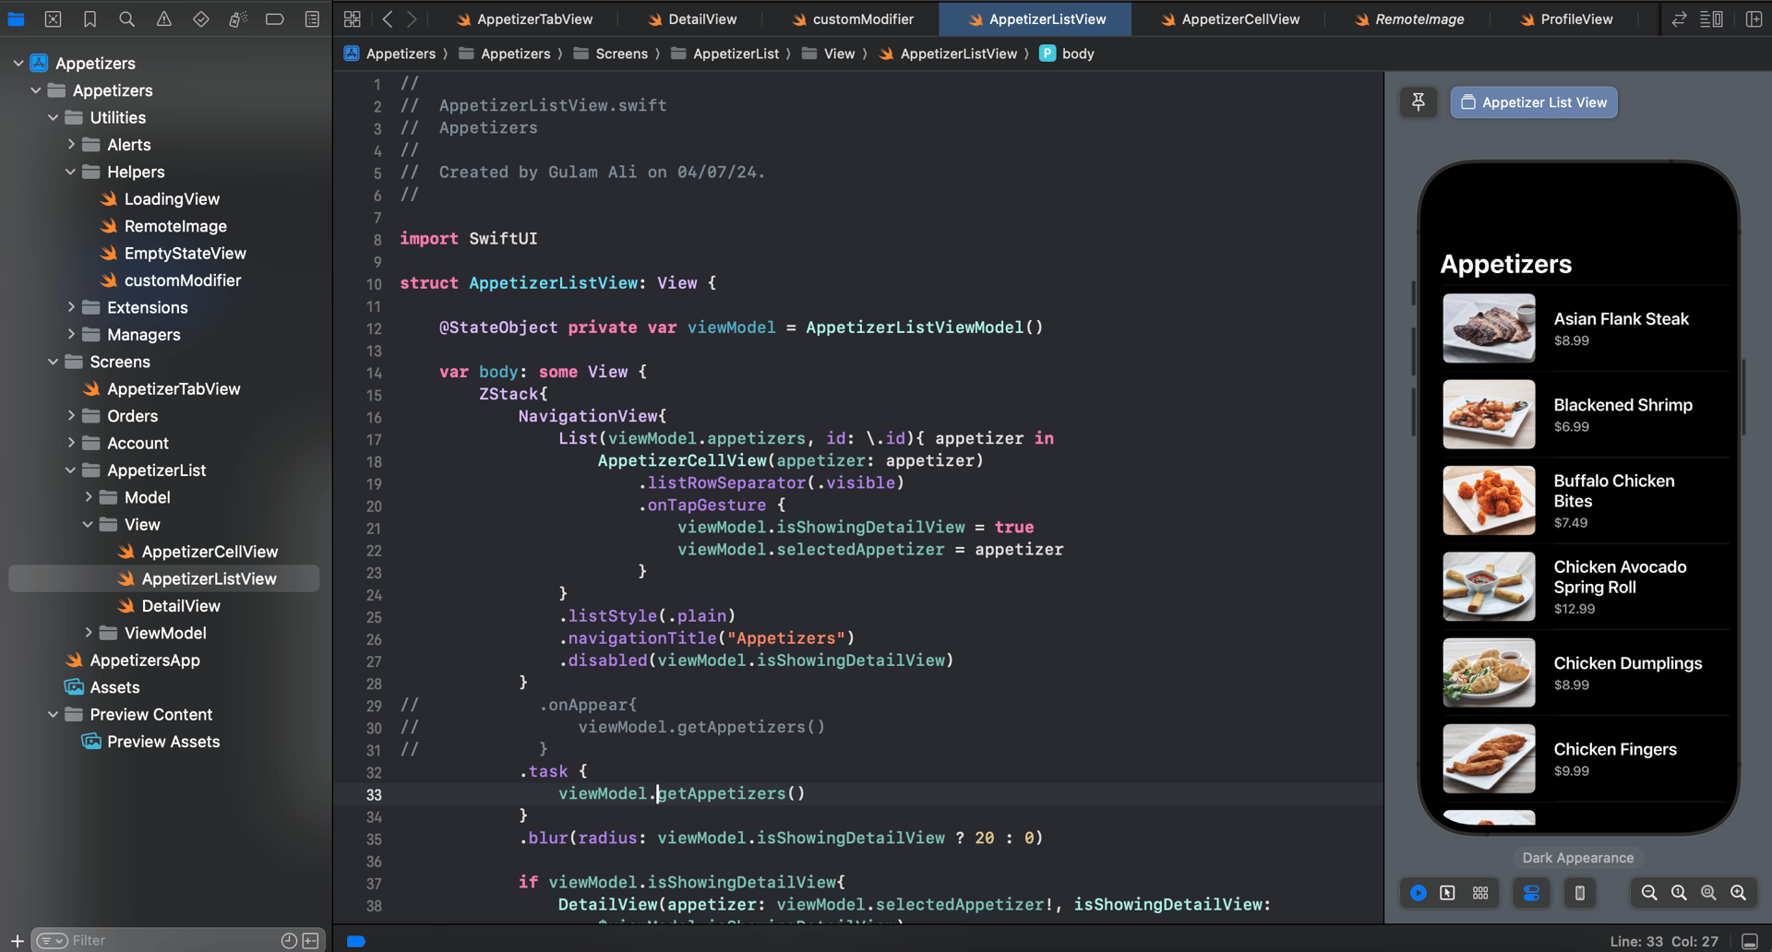The image size is (1772, 952).
Task: Click the Dark Appearance label
Action: point(1577,858)
